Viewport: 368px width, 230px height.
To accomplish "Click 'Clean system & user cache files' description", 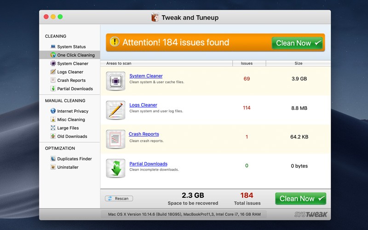I will tap(157, 82).
